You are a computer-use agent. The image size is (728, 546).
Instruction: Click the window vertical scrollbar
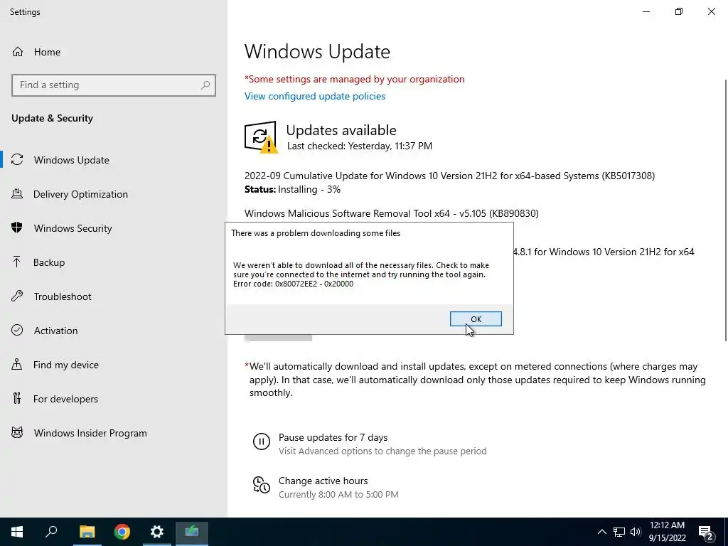coord(725,210)
